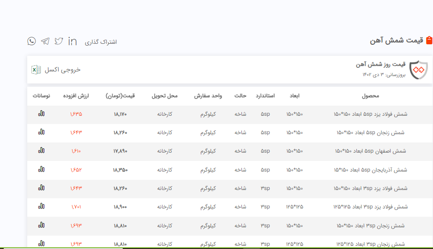This screenshot has height=249, width=433.
Task: Share page via LinkedIn icon
Action: coord(72,41)
